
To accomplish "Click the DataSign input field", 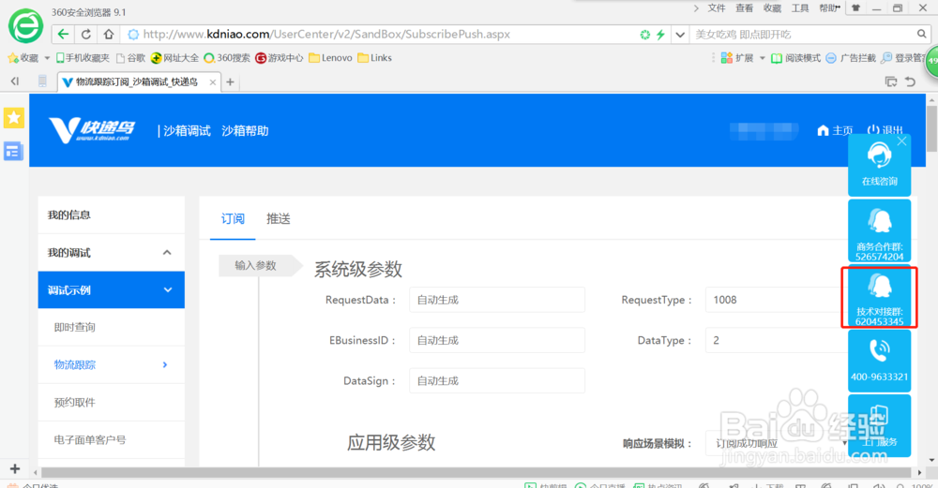I will (497, 381).
